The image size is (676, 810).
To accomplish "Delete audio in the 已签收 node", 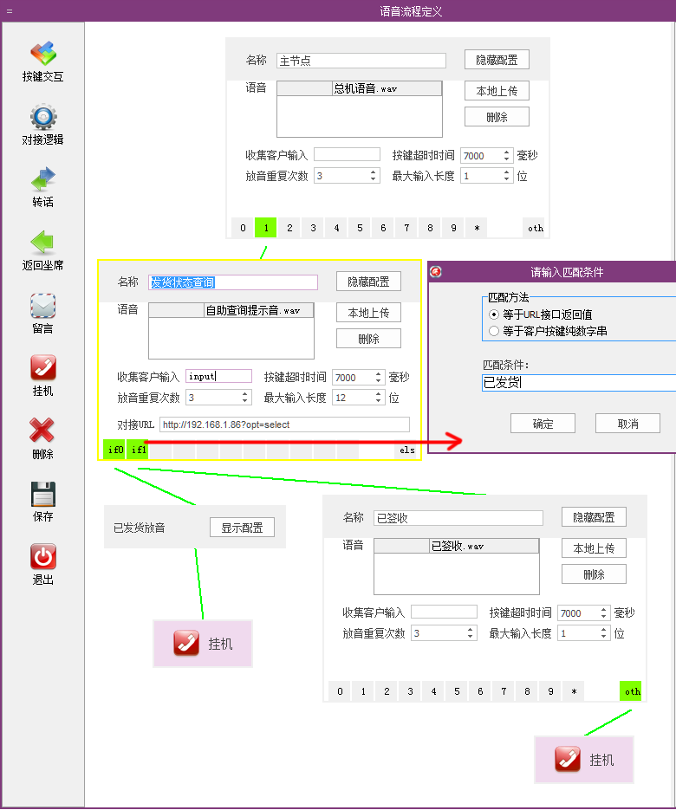I will [594, 574].
